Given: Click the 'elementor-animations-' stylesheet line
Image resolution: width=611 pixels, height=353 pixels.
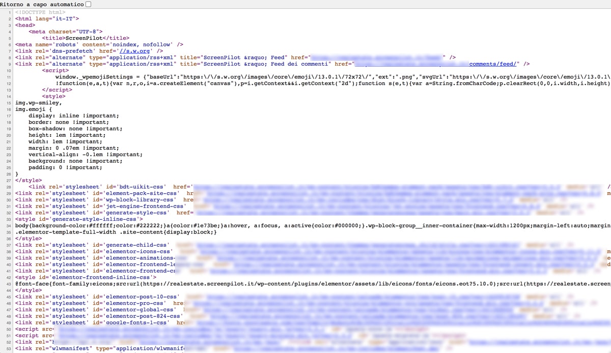Looking at the screenshot, I should point(313,258).
